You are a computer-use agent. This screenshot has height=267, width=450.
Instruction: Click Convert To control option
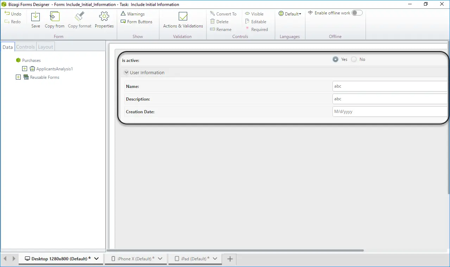point(223,14)
